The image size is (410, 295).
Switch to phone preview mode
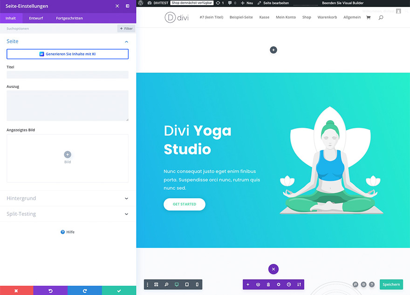tap(197, 284)
